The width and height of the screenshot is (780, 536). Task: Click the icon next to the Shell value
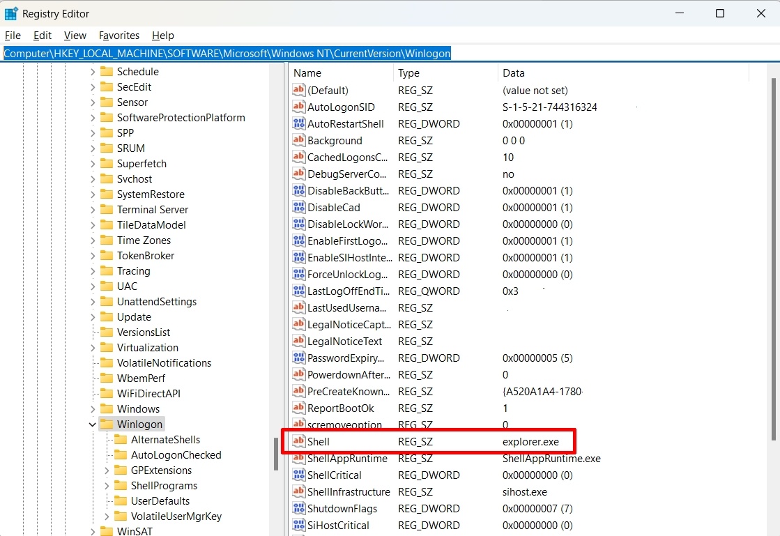(x=298, y=441)
